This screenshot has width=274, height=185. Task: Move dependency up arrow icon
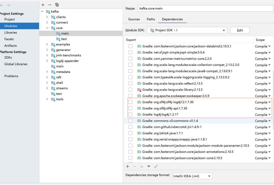142,166
